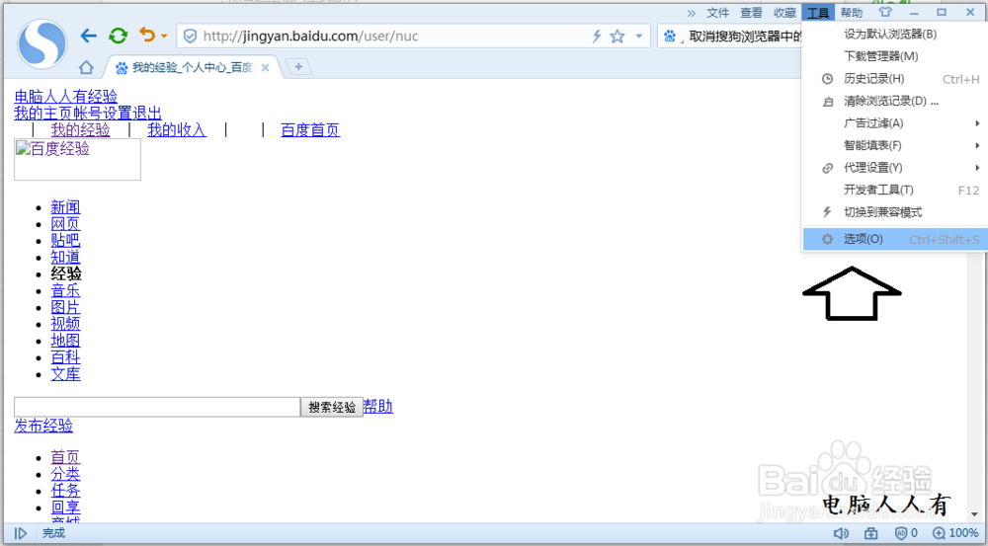
Task: Open the 网页 link
Action: pos(65,224)
